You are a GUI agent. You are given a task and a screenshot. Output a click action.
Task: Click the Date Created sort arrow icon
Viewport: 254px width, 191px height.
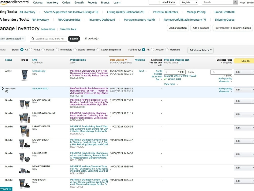(x=126, y=60)
